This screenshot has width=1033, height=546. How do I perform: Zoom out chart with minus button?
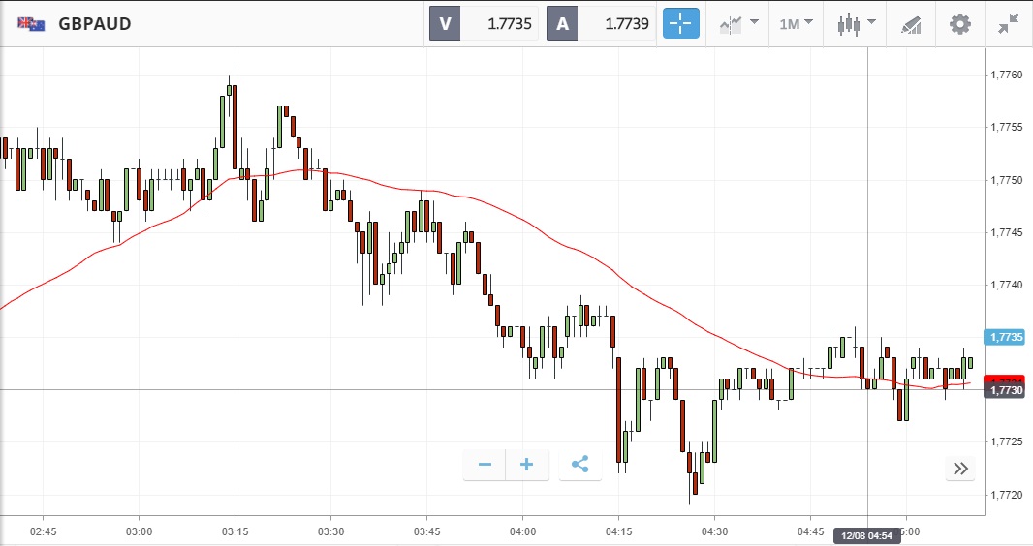point(485,465)
